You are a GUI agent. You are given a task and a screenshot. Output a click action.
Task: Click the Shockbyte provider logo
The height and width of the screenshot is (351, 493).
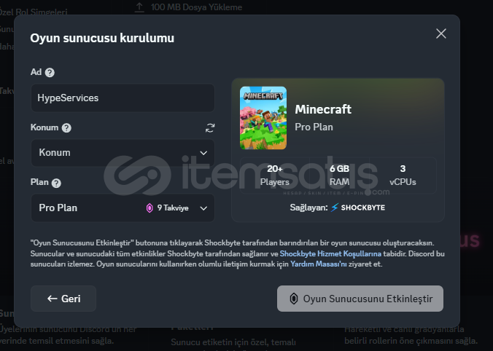(358, 208)
